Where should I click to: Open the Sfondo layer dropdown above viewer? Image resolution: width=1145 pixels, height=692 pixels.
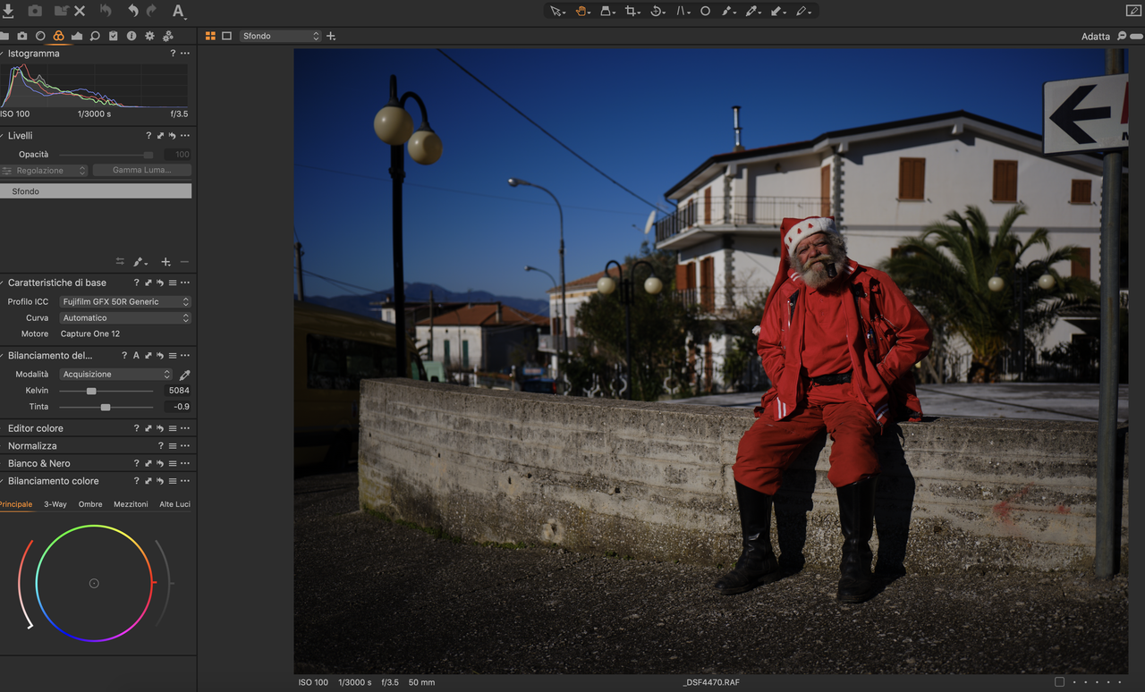[x=280, y=36]
